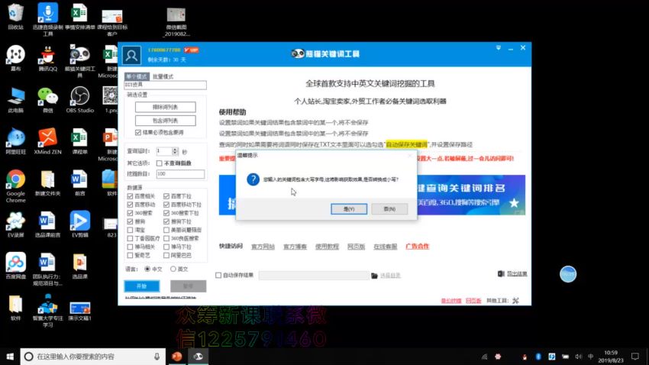This screenshot has width=649, height=365.
Task: Open 阿里旺旺 desktop icon
Action: pos(16,141)
